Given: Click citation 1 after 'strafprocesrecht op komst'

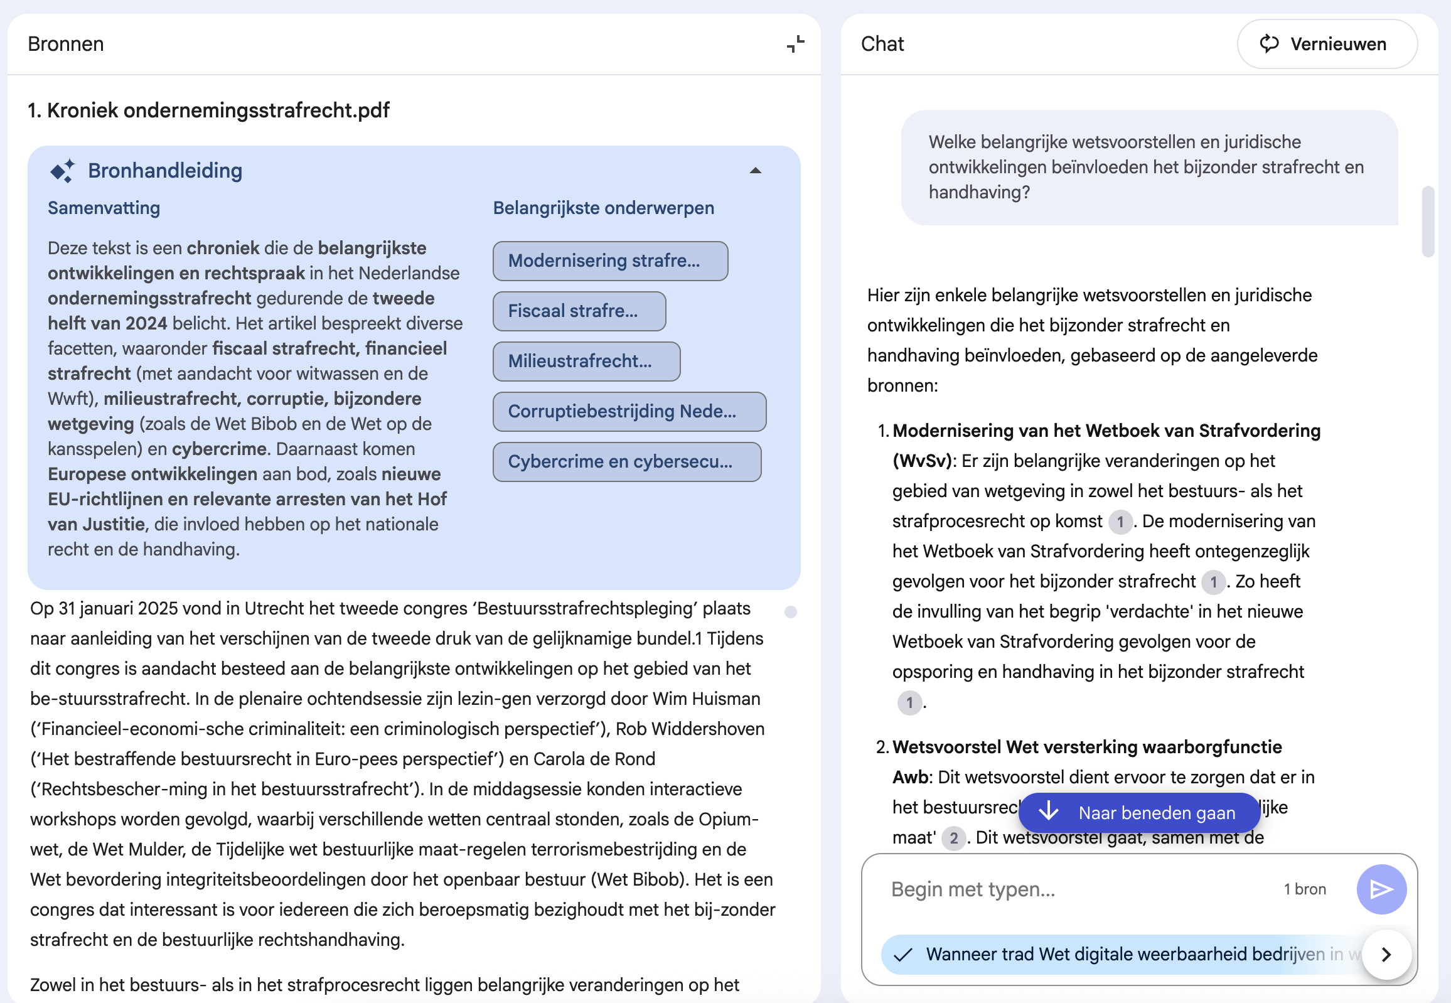Looking at the screenshot, I should [x=1120, y=522].
